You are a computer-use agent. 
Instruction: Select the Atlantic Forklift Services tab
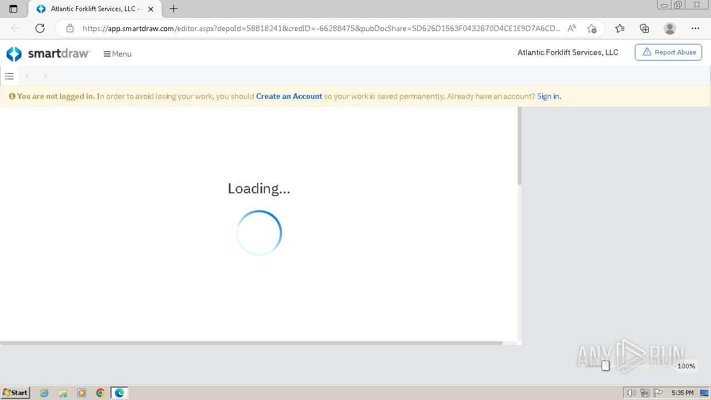pos(94,9)
